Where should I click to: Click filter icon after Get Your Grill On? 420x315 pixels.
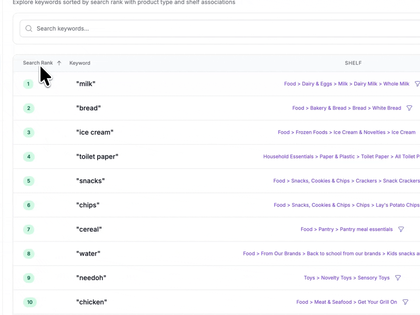point(405,302)
